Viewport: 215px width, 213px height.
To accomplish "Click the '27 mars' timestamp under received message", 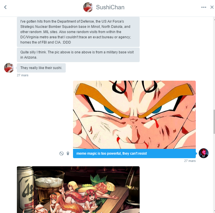I will point(23,75).
